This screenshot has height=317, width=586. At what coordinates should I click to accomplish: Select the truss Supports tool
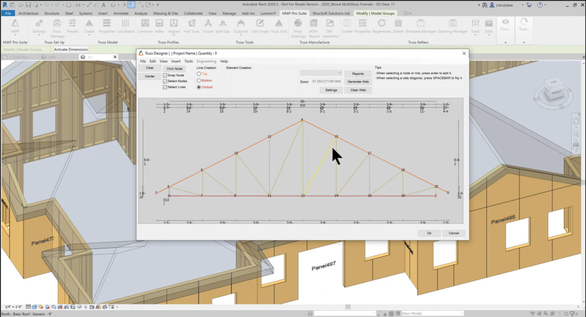pos(241,26)
